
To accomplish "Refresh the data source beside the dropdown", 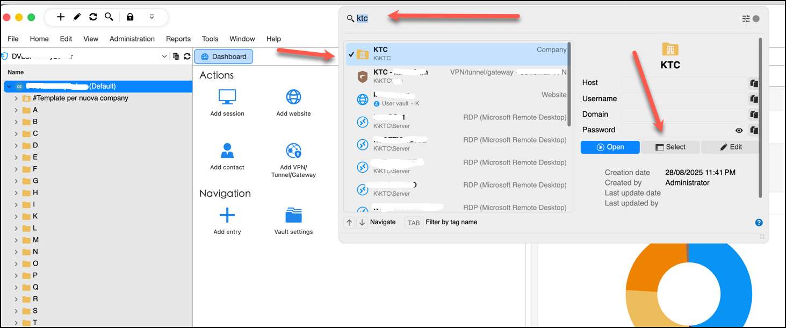I will click(187, 56).
